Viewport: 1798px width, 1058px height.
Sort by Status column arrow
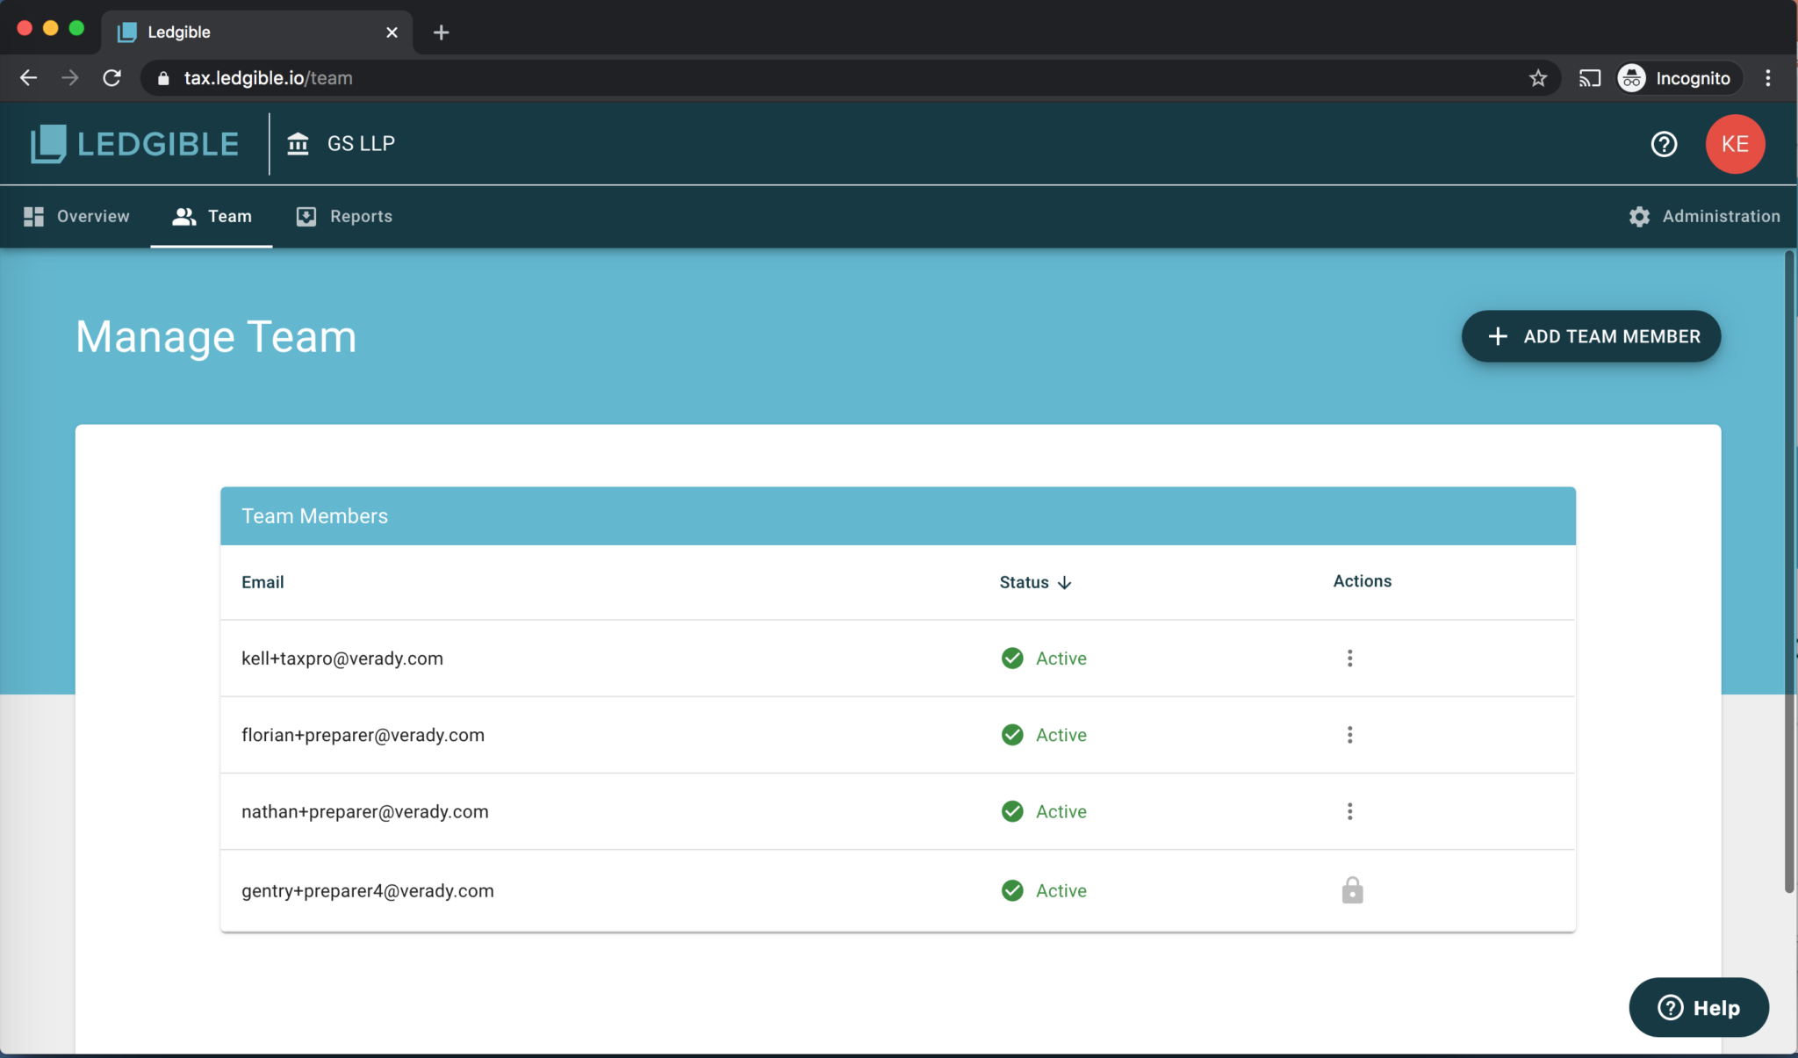pyautogui.click(x=1065, y=583)
